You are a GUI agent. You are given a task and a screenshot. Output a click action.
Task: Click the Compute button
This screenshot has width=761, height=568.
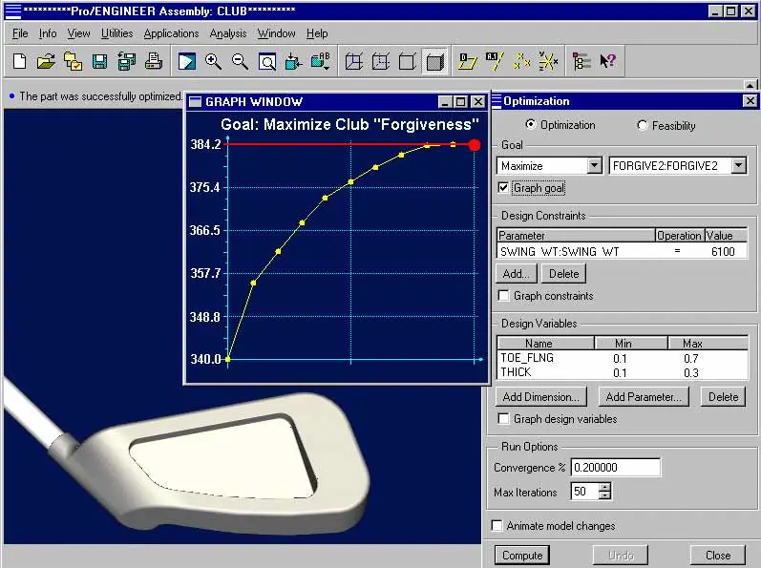522,555
